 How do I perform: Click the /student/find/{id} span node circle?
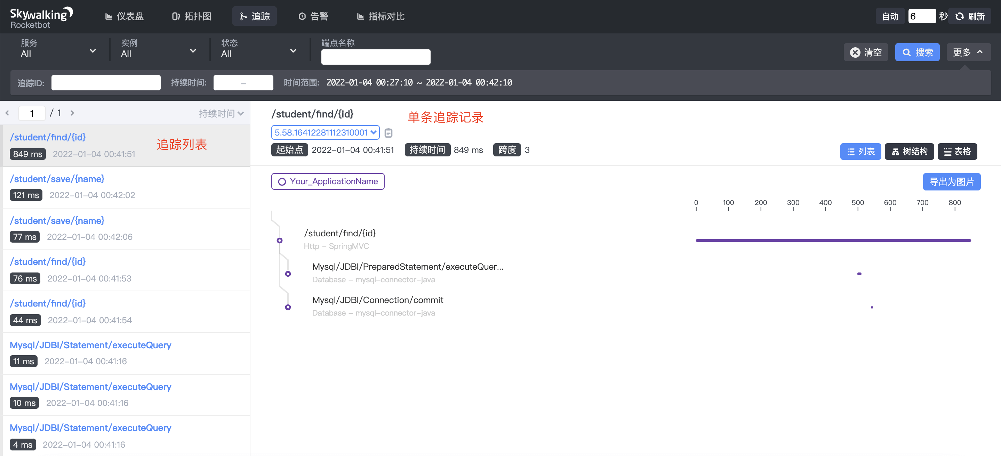point(279,241)
